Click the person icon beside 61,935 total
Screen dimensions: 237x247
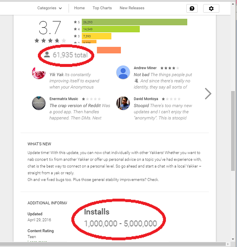(x=47, y=54)
